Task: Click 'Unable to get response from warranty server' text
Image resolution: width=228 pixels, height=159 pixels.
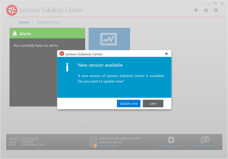Action: pyautogui.click(x=120, y=140)
